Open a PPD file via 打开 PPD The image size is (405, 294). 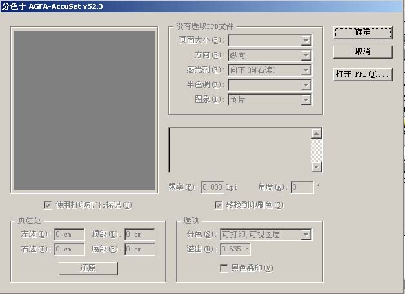point(363,74)
